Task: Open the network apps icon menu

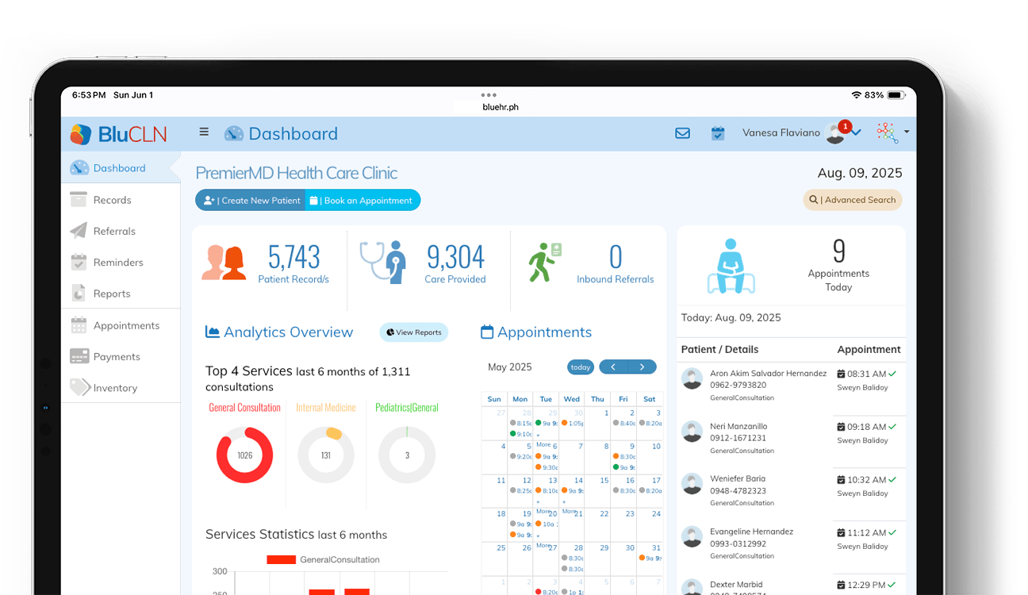Action: pos(888,132)
